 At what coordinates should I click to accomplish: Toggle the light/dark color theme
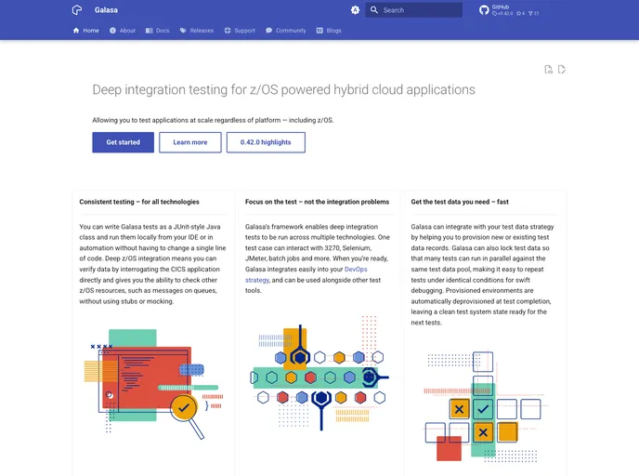(355, 10)
